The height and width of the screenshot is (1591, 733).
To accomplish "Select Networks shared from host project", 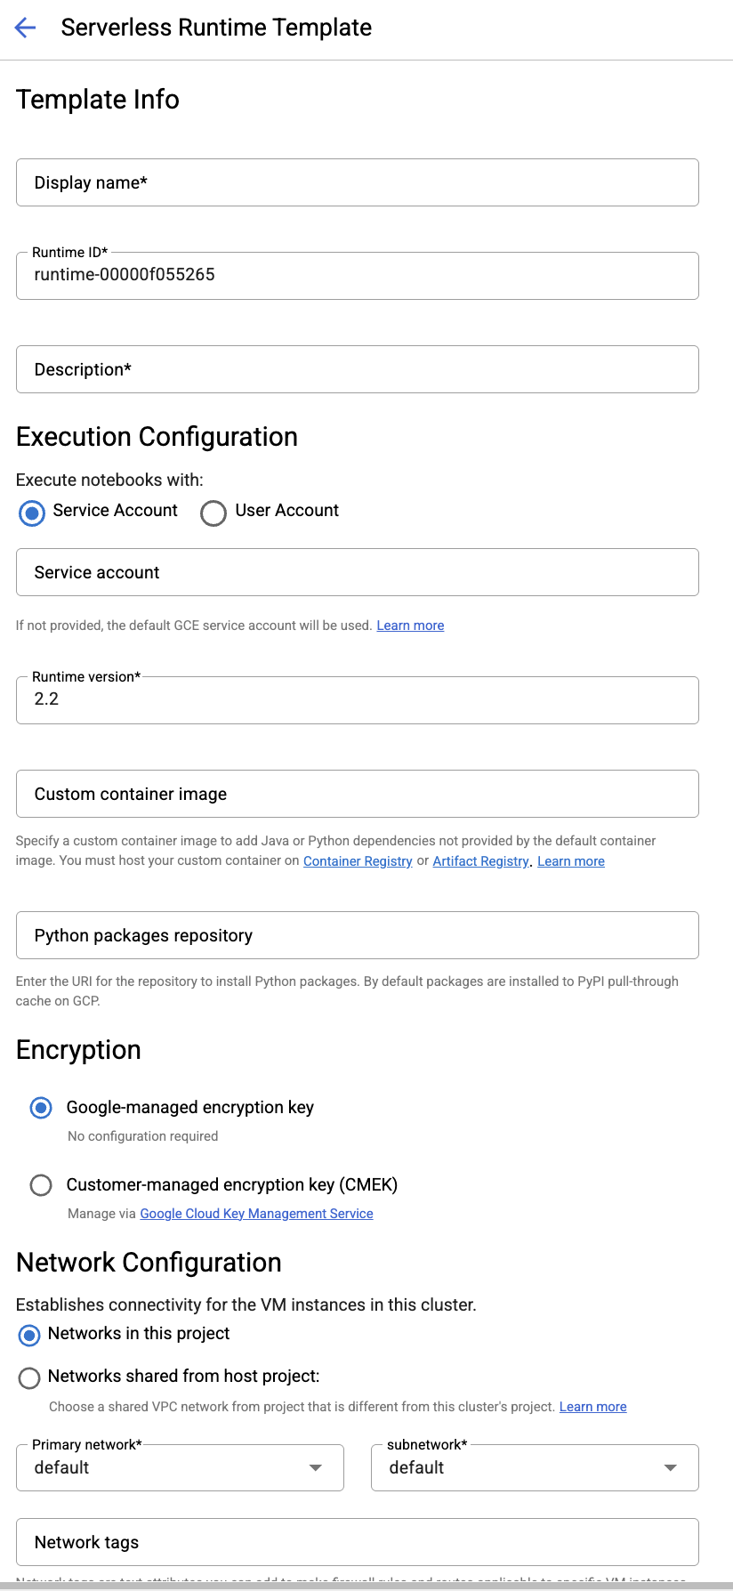I will point(29,1377).
